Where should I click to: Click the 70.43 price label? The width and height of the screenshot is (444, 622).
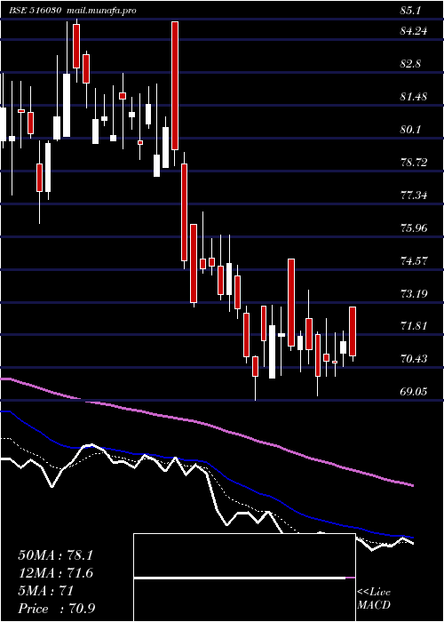click(414, 359)
